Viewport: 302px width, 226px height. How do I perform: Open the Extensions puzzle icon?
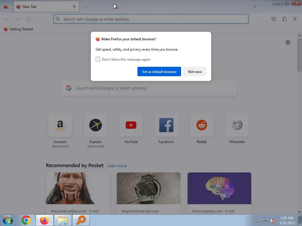point(284,19)
